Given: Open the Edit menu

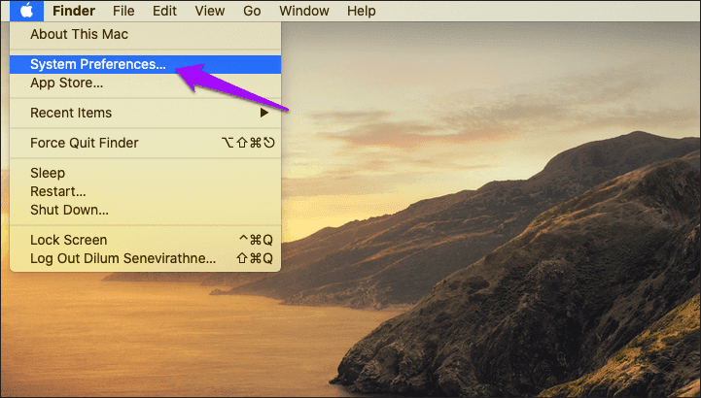Looking at the screenshot, I should coord(164,11).
